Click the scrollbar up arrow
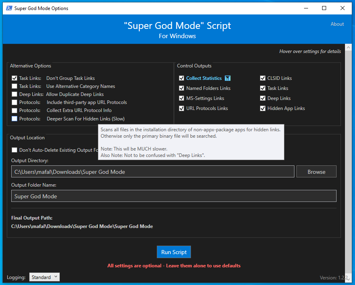This screenshot has height=285, width=355. [x=348, y=48]
